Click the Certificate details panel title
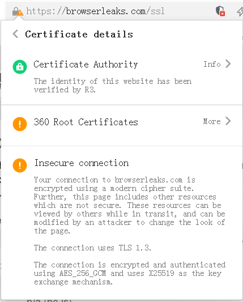The width and height of the screenshot is (243, 302). coord(79,35)
